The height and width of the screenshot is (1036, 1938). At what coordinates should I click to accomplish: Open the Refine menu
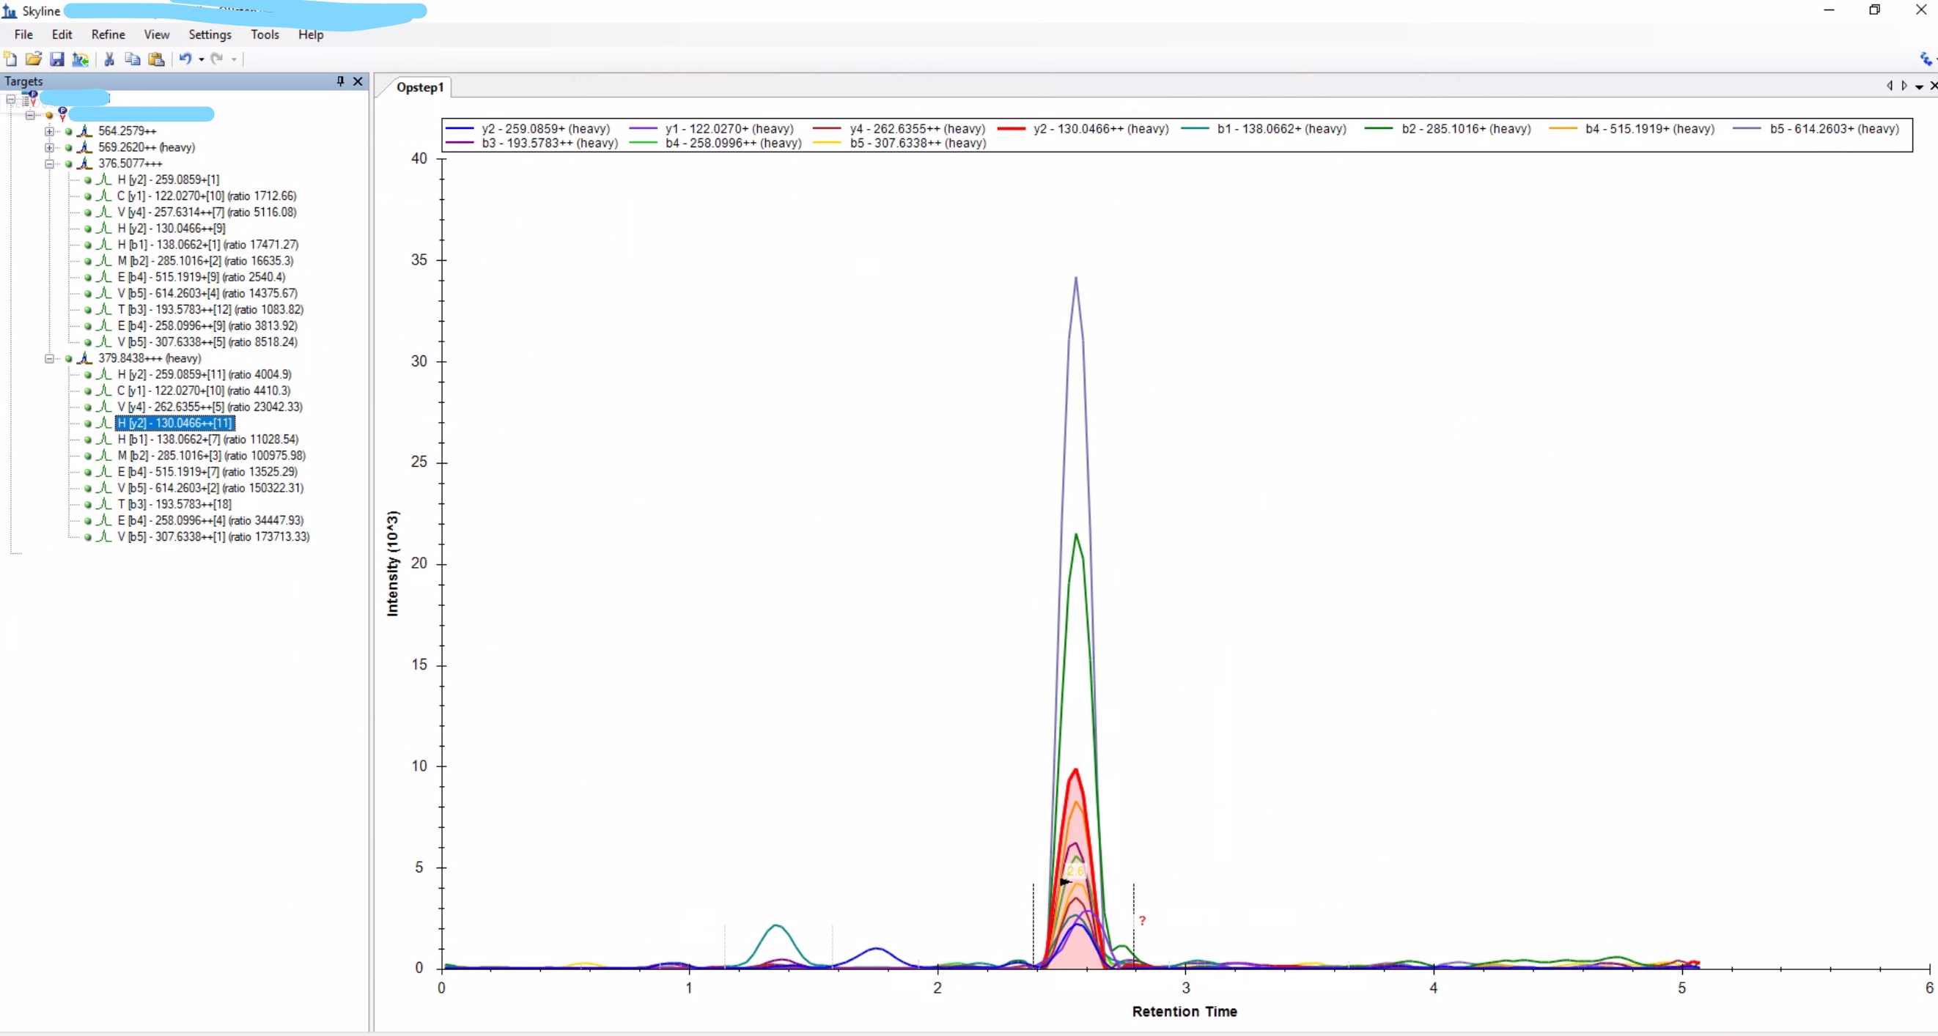click(x=108, y=34)
